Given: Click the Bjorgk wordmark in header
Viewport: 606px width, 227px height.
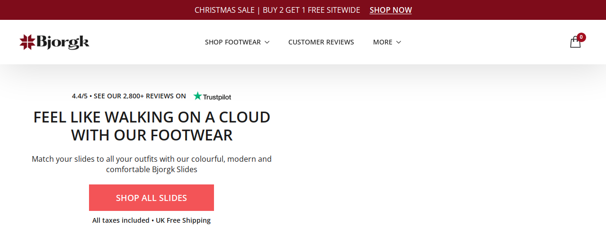Looking at the screenshot, I should (63, 42).
